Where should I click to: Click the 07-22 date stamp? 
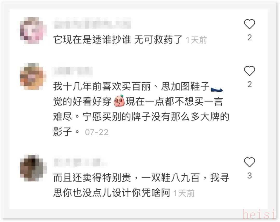click(97, 132)
